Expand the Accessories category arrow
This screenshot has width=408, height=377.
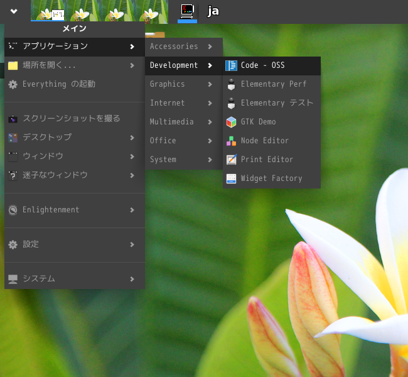(x=210, y=46)
